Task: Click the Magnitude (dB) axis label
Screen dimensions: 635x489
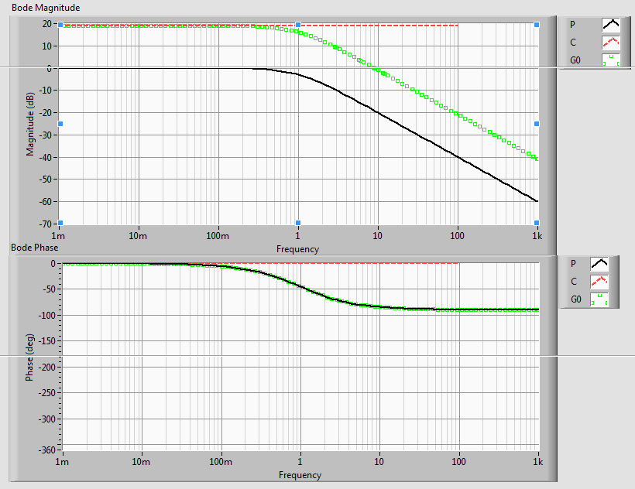Action: point(30,124)
